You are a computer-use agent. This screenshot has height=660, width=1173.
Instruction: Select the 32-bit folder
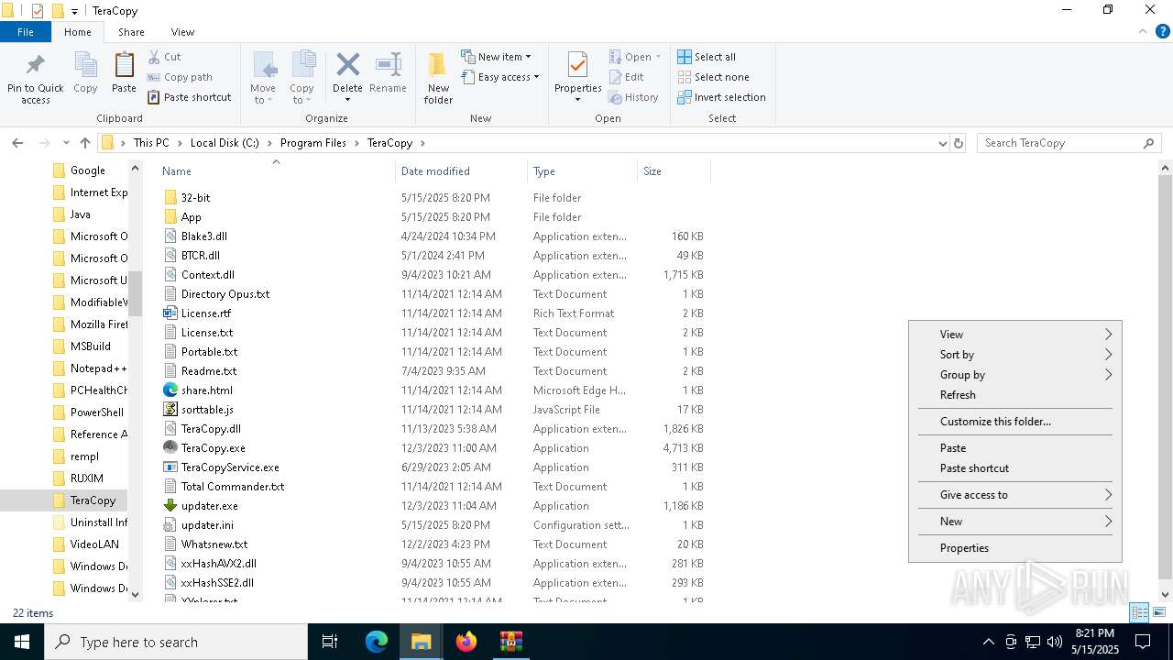click(195, 198)
